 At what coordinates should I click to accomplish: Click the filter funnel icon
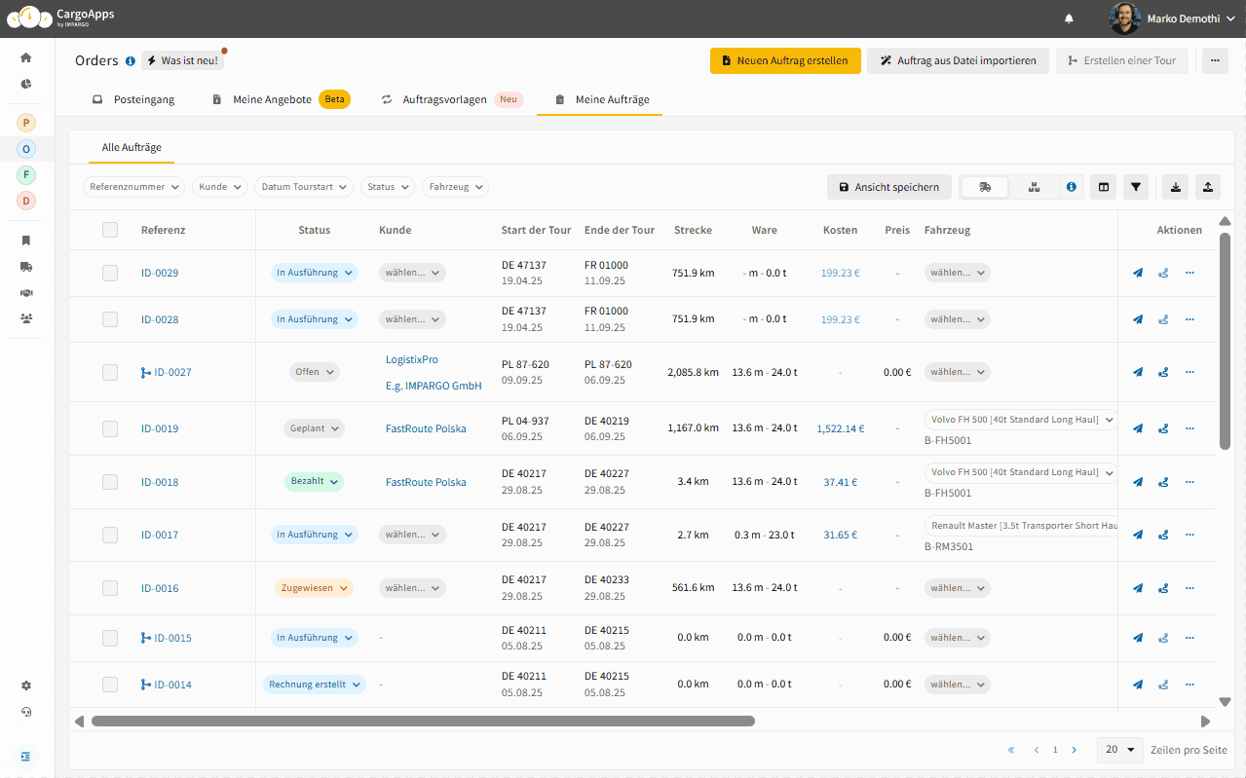pos(1135,187)
